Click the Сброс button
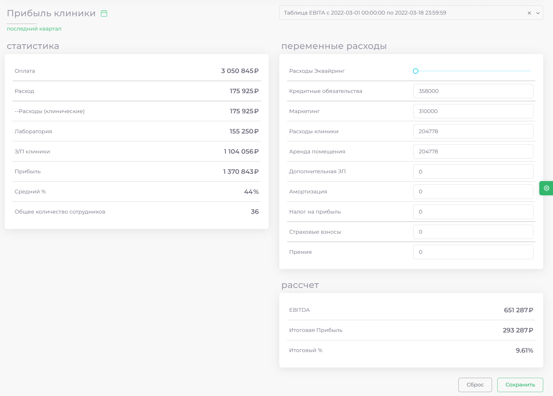The height and width of the screenshot is (396, 553). [x=475, y=385]
